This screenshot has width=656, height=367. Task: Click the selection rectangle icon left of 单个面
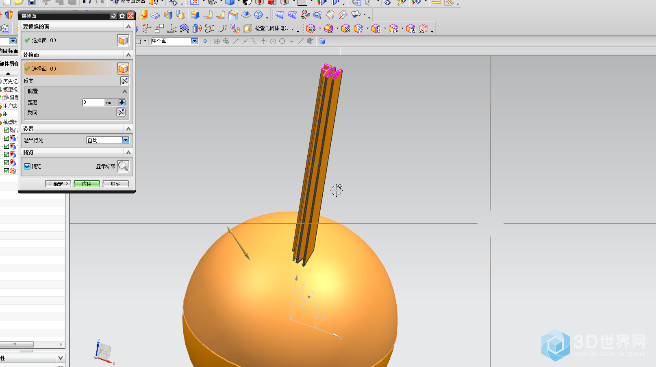point(138,41)
